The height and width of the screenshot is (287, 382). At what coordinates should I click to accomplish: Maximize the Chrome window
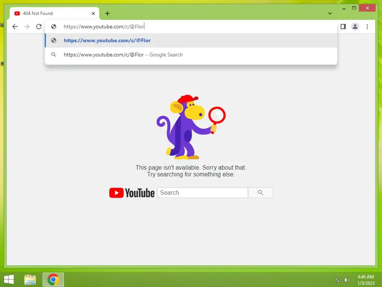[354, 8]
